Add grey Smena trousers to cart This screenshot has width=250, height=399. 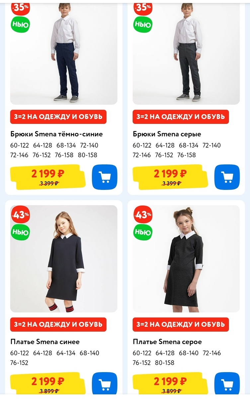[227, 177]
